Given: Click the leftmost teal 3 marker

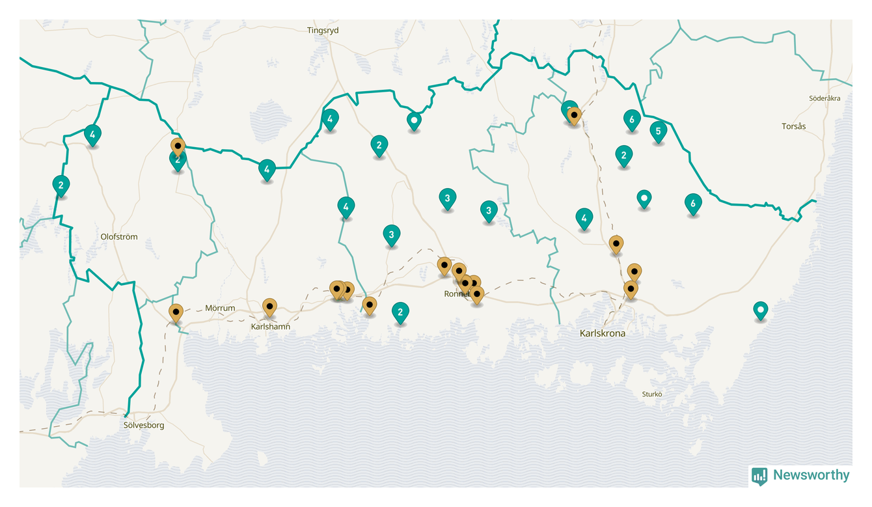Looking at the screenshot, I should pos(391,235).
